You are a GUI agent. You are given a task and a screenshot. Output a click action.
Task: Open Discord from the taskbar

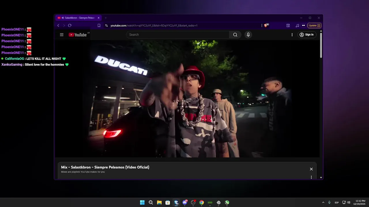coord(185,202)
